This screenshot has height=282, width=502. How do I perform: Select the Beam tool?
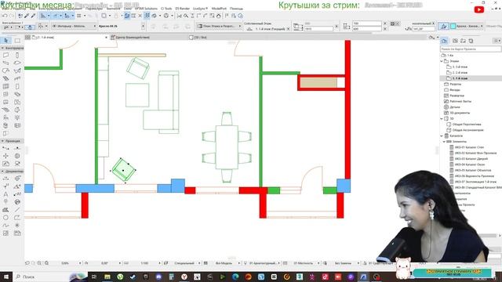5,63
